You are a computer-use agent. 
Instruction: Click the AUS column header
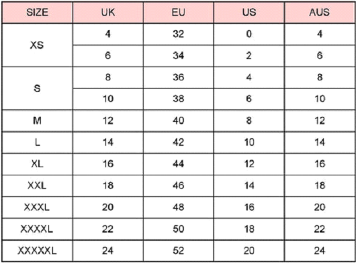(319, 13)
